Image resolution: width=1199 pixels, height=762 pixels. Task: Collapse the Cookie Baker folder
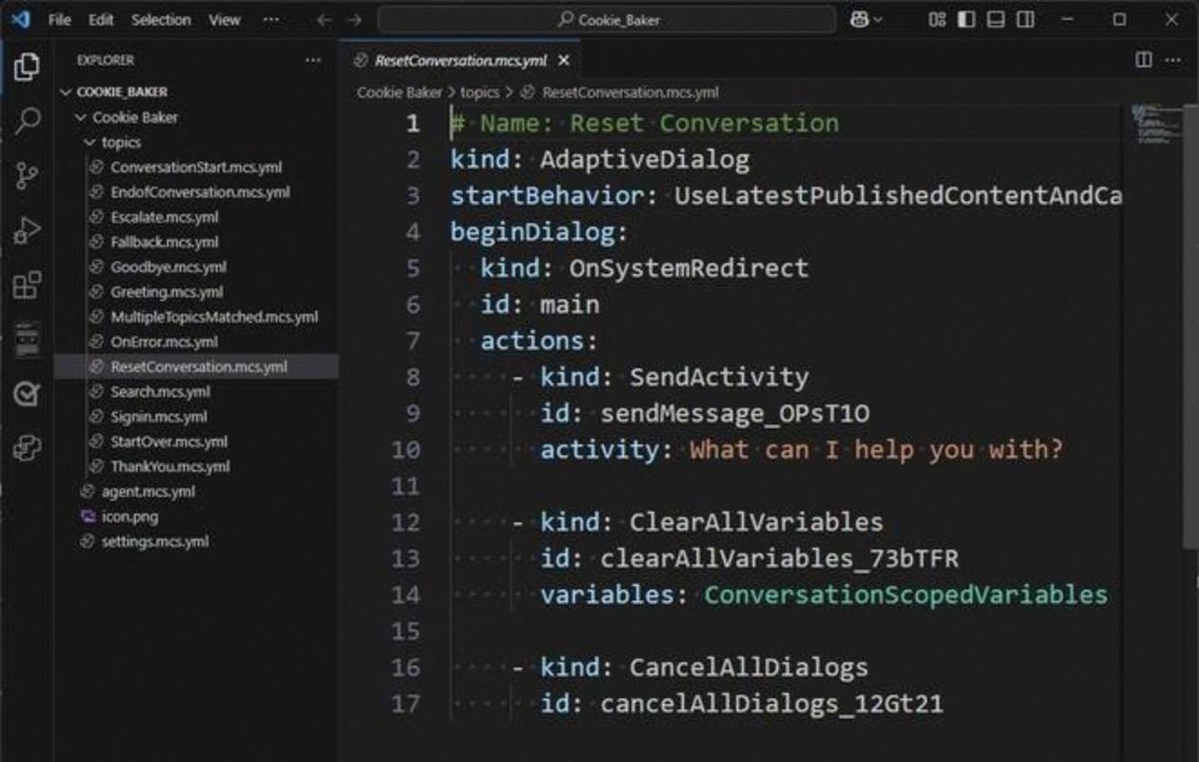81,117
